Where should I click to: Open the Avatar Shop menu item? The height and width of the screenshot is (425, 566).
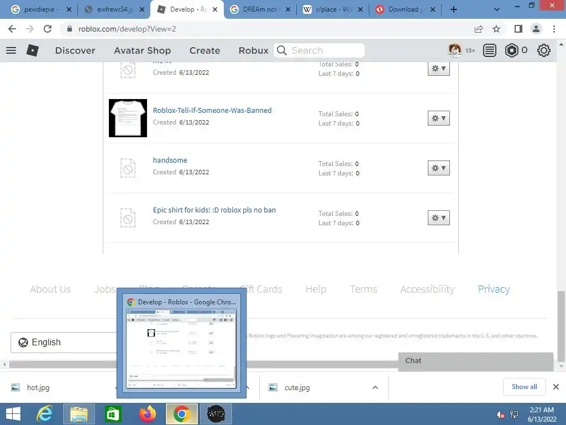click(142, 50)
